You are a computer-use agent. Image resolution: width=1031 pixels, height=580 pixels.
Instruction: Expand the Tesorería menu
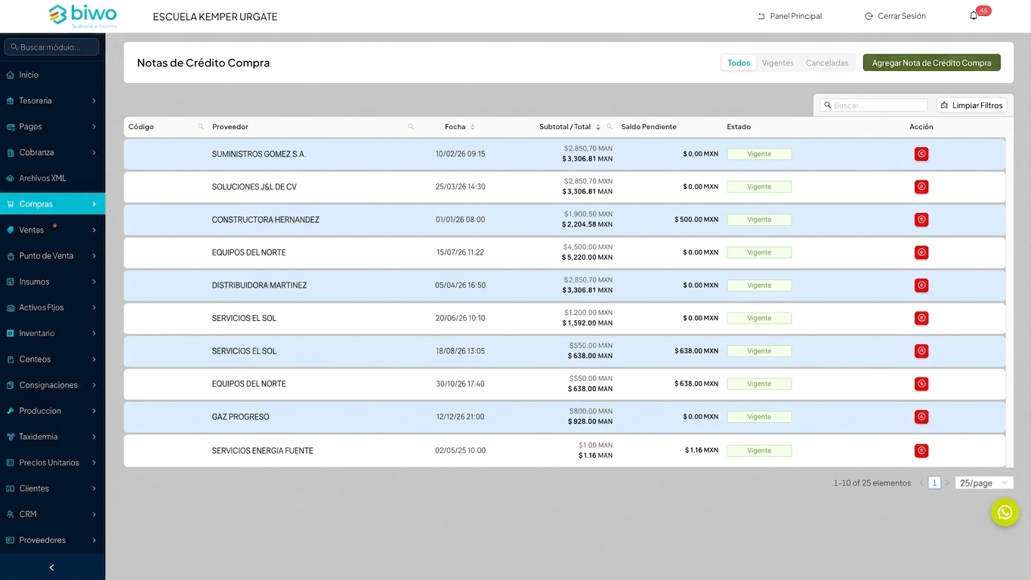pos(53,100)
